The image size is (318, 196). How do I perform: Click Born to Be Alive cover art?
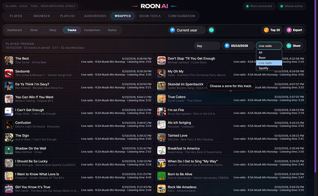[x=161, y=176]
